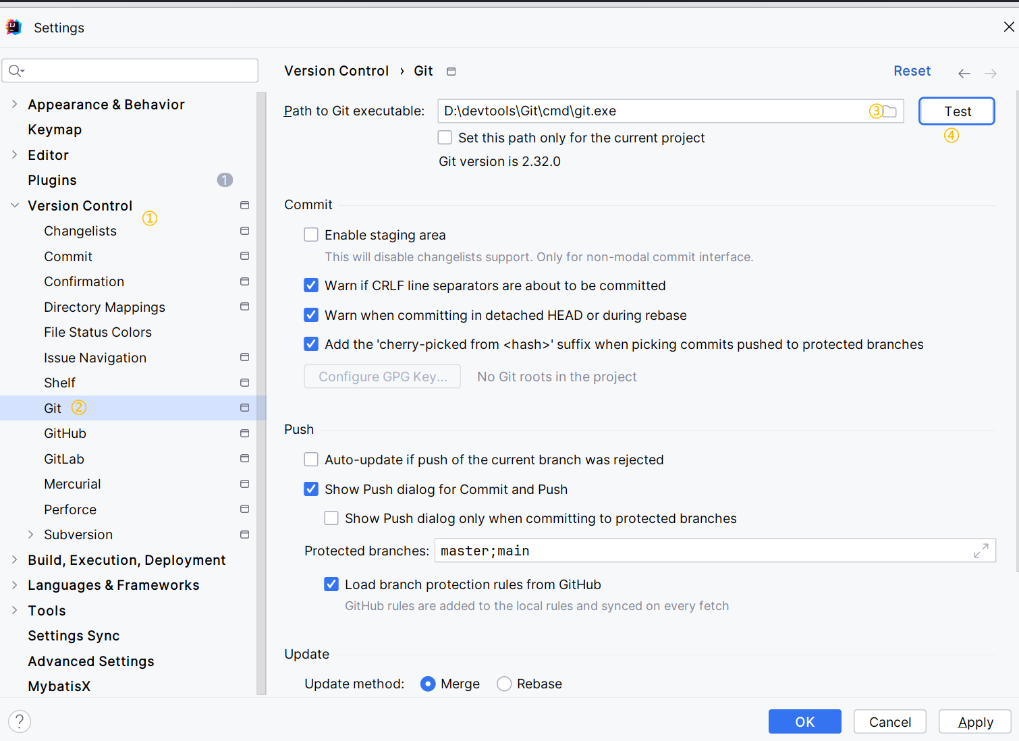Open the MybatisX settings page
The height and width of the screenshot is (741, 1019).
tap(59, 686)
